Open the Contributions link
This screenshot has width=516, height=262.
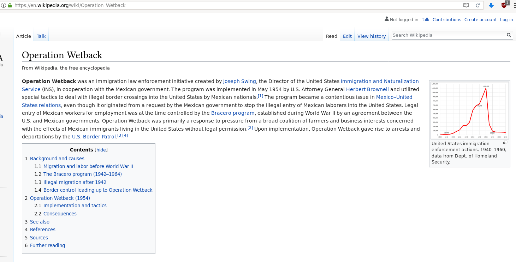coord(447,20)
